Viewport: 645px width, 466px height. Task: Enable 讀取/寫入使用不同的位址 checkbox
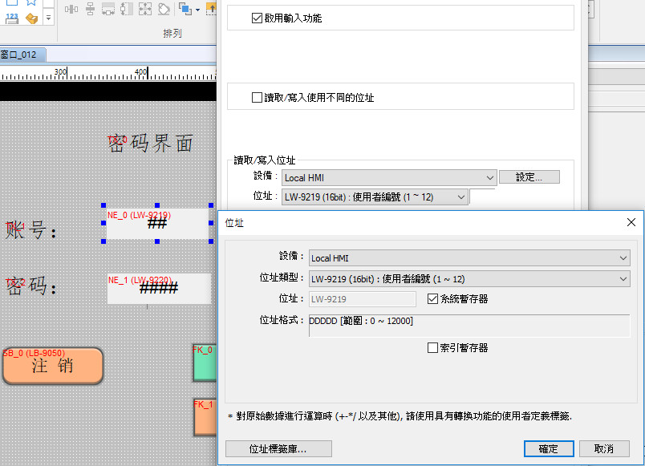click(x=258, y=98)
